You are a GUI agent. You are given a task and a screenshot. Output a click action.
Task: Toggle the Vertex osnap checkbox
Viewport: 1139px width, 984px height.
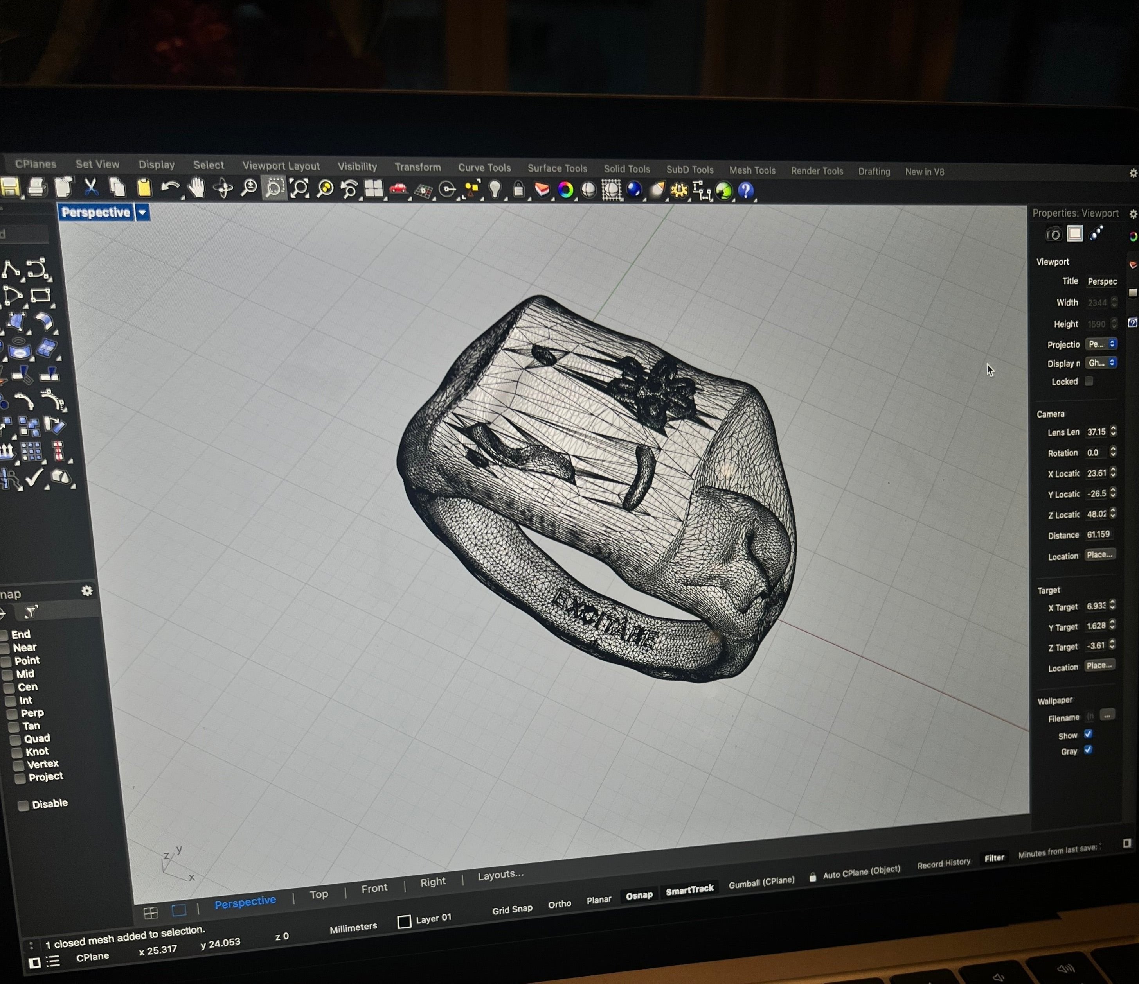pos(19,765)
